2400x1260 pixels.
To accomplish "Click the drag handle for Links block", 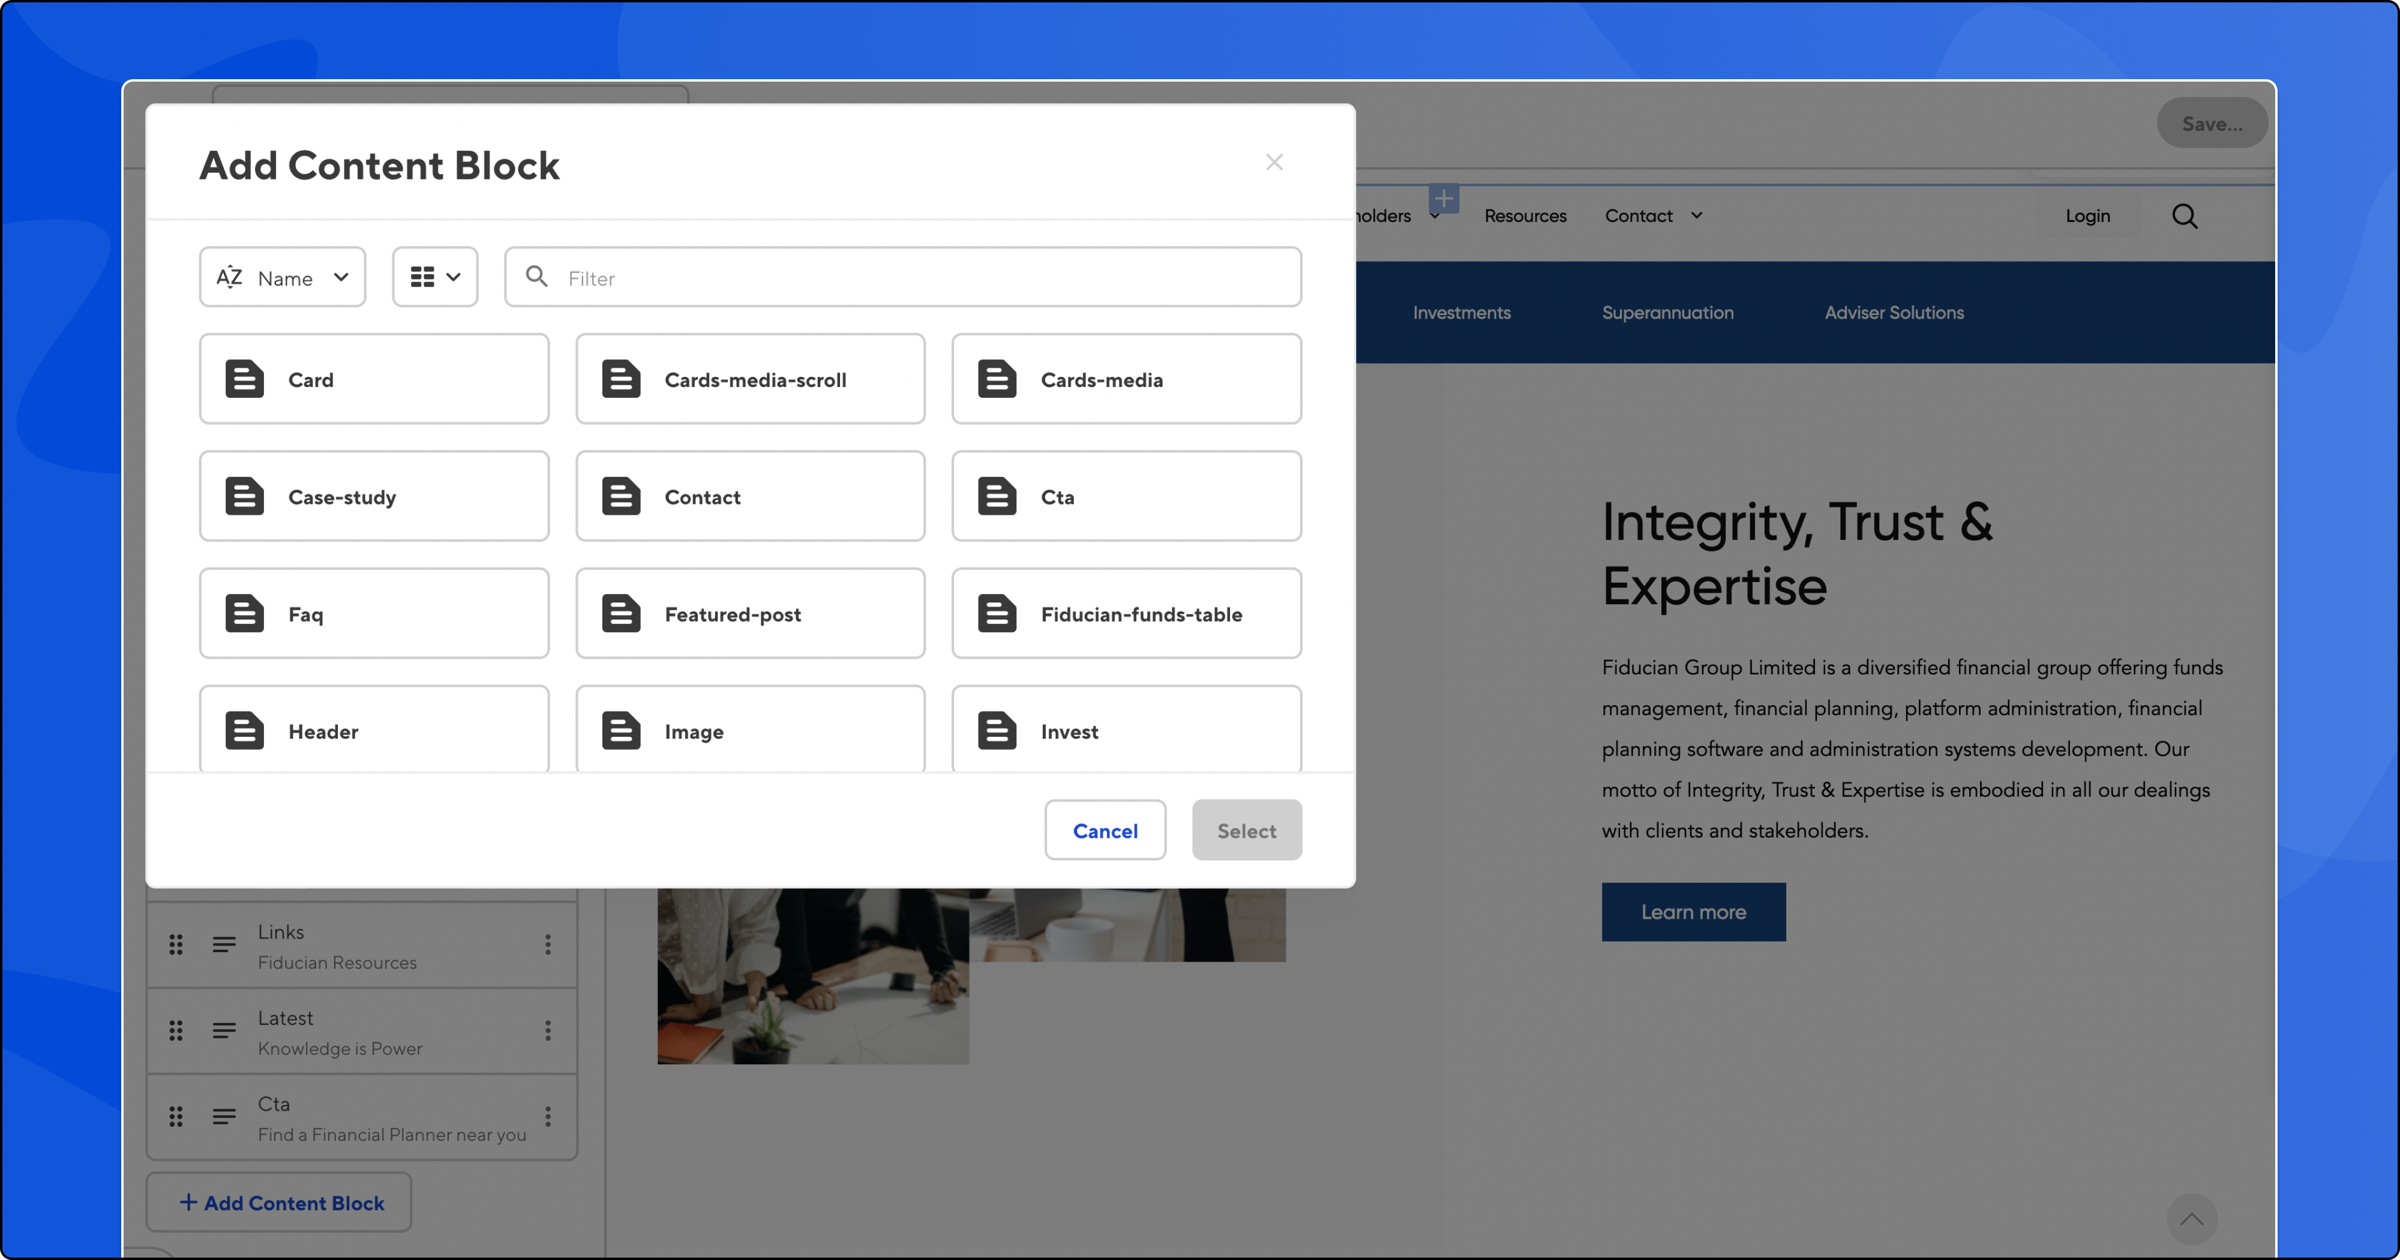I will pos(176,945).
